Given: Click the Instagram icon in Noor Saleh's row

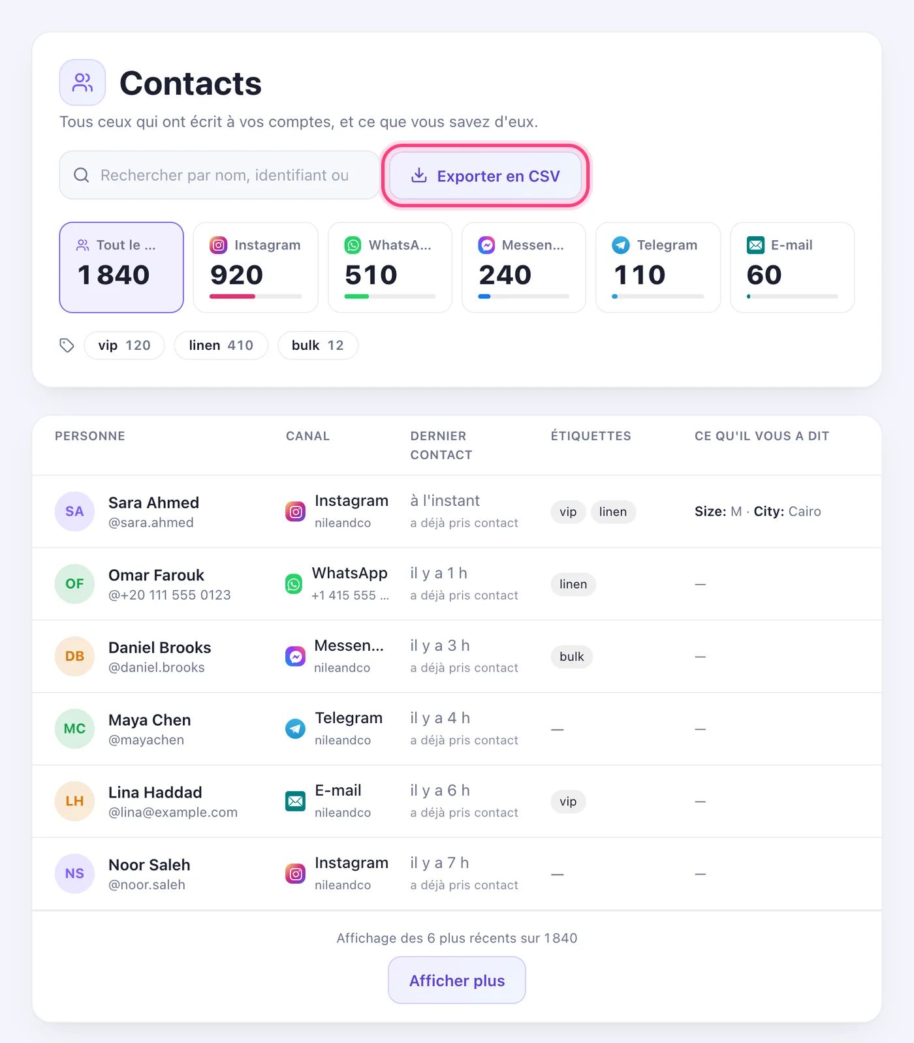Looking at the screenshot, I should coord(296,874).
